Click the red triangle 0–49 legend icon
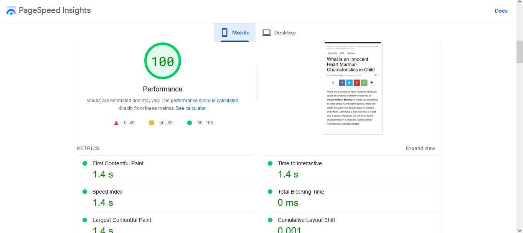 tap(116, 123)
